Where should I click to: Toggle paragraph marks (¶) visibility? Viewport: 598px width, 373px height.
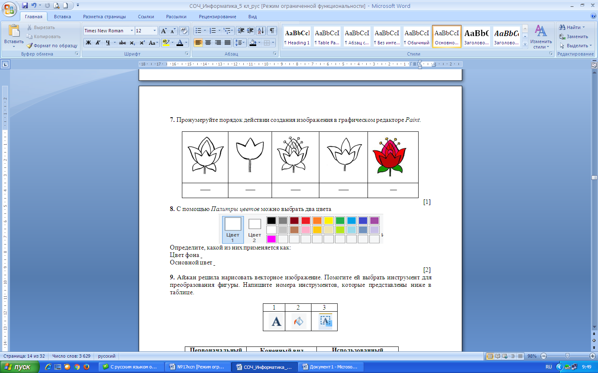point(272,31)
